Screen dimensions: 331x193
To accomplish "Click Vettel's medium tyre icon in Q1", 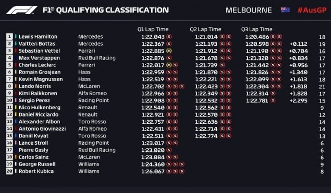I will [x=169, y=51].
